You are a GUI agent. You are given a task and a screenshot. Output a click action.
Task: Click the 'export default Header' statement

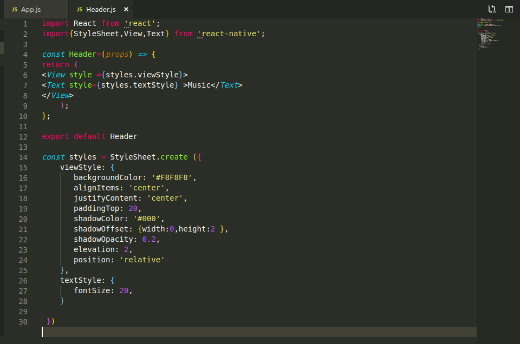click(x=89, y=136)
